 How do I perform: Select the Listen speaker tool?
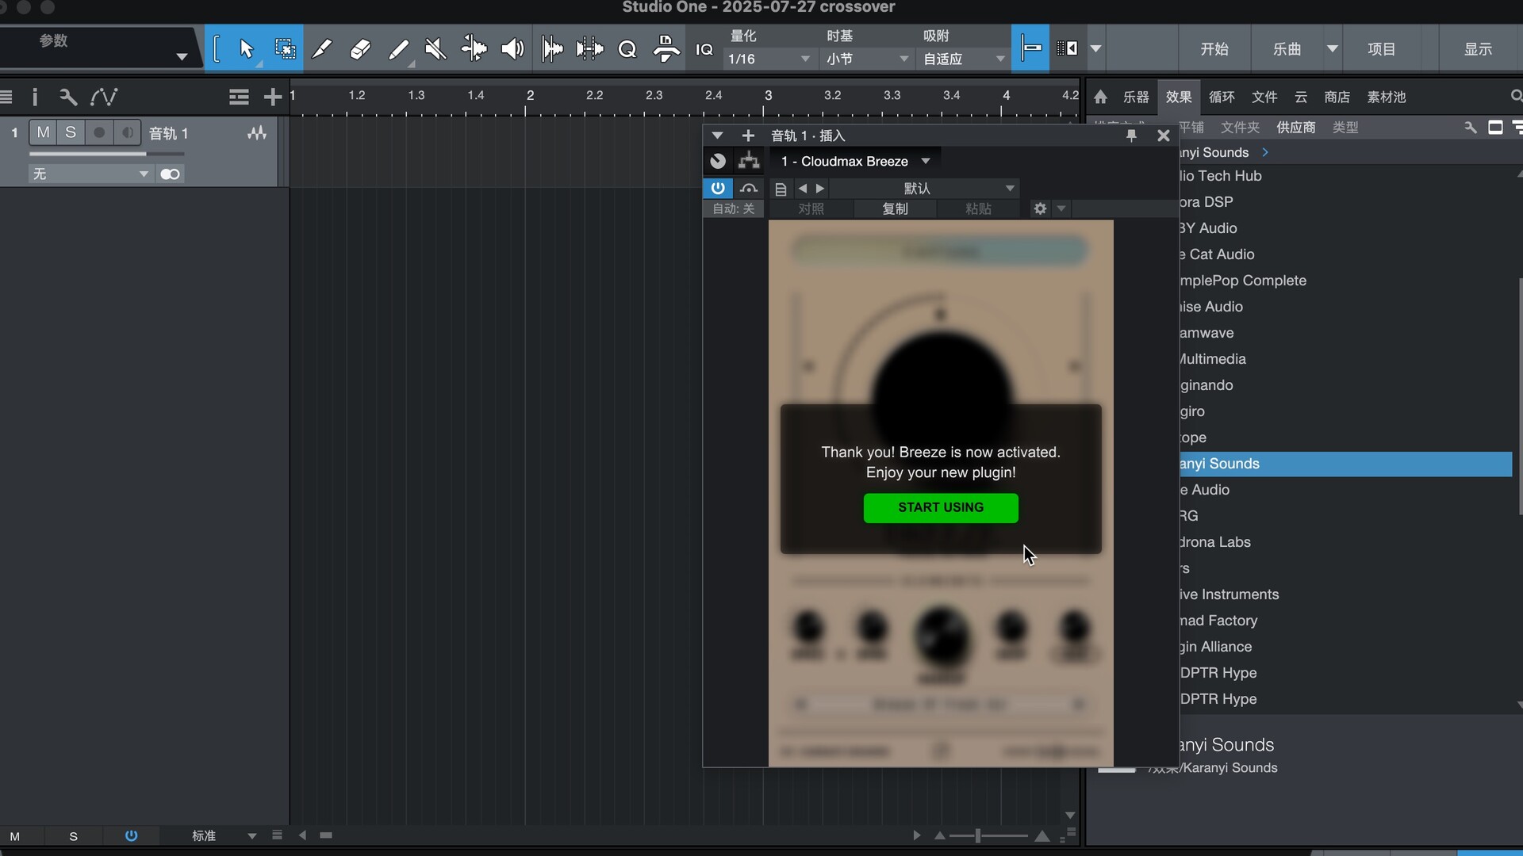(x=512, y=49)
